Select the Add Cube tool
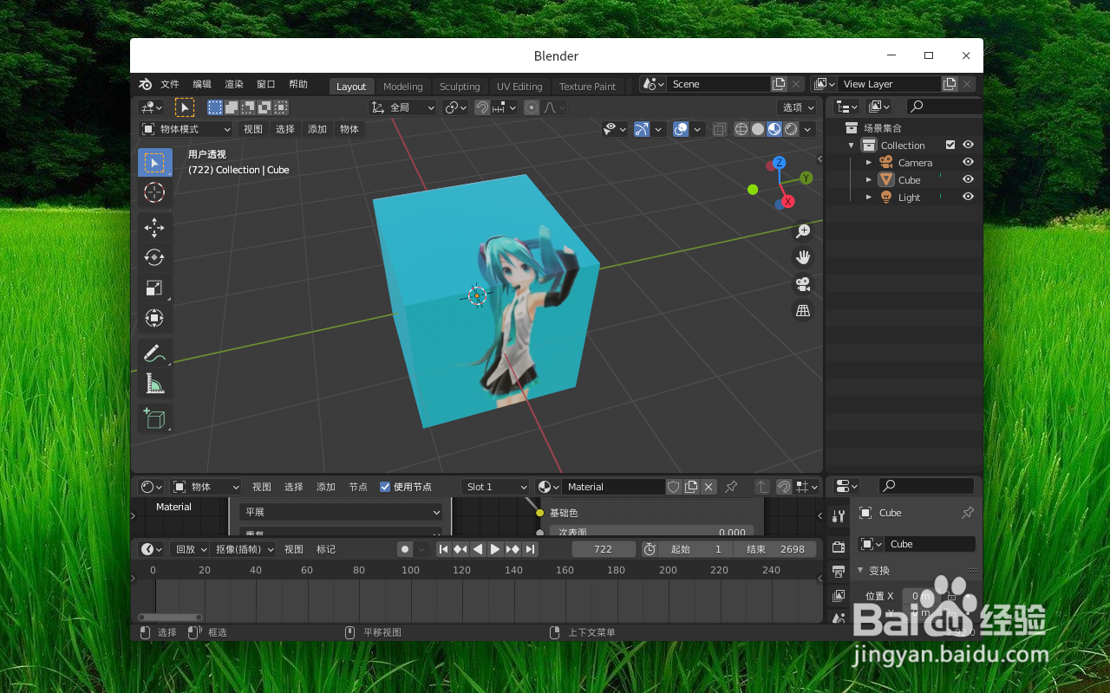 pyautogui.click(x=154, y=418)
